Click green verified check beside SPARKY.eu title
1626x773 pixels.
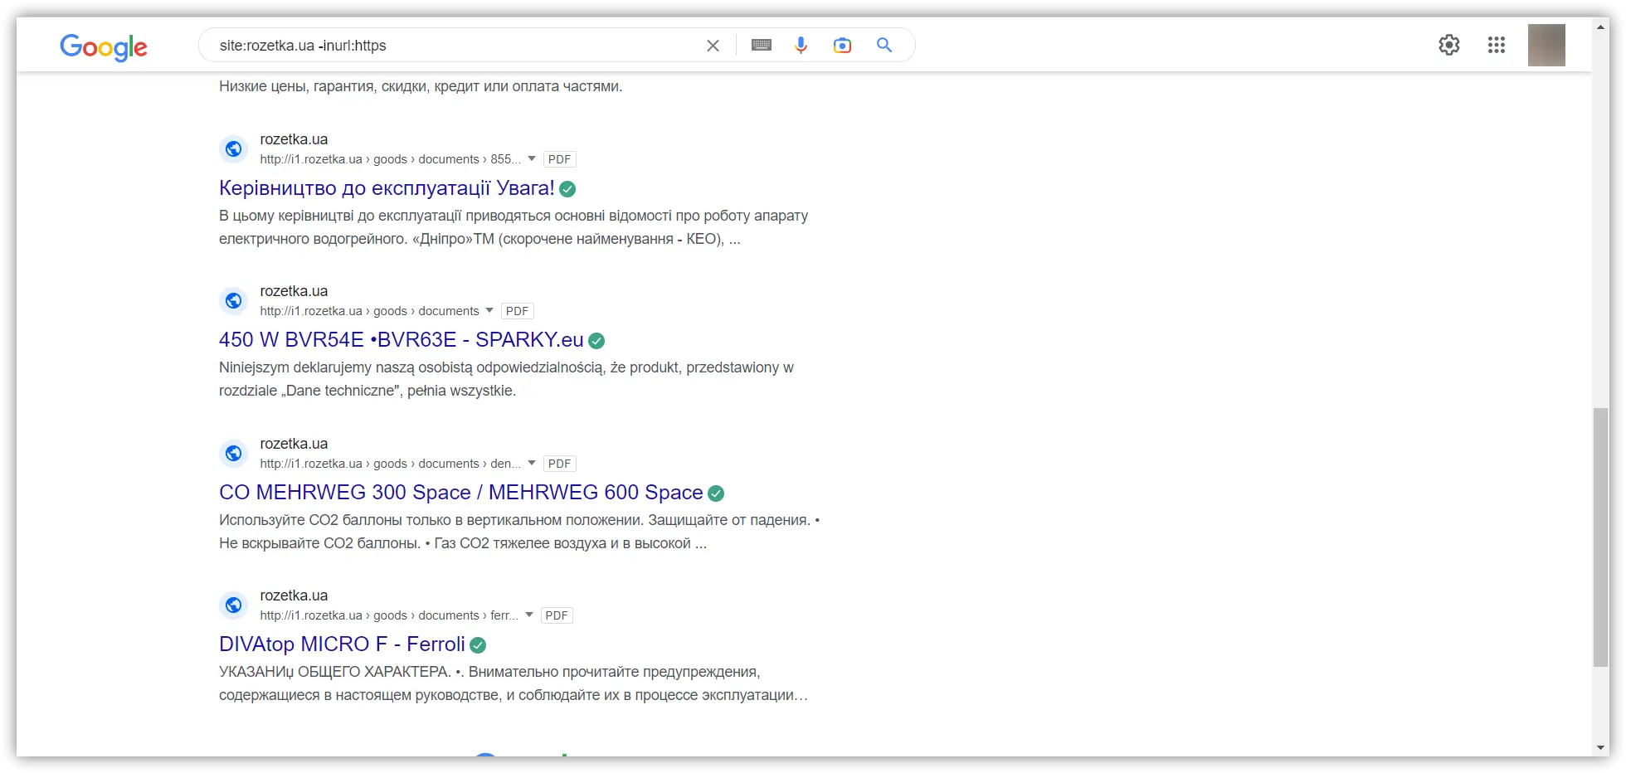[x=596, y=341]
